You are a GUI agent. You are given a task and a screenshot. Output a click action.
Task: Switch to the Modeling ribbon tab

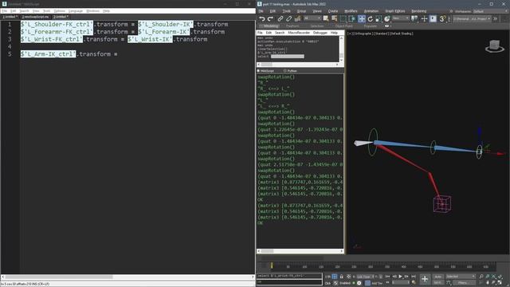coord(271,26)
